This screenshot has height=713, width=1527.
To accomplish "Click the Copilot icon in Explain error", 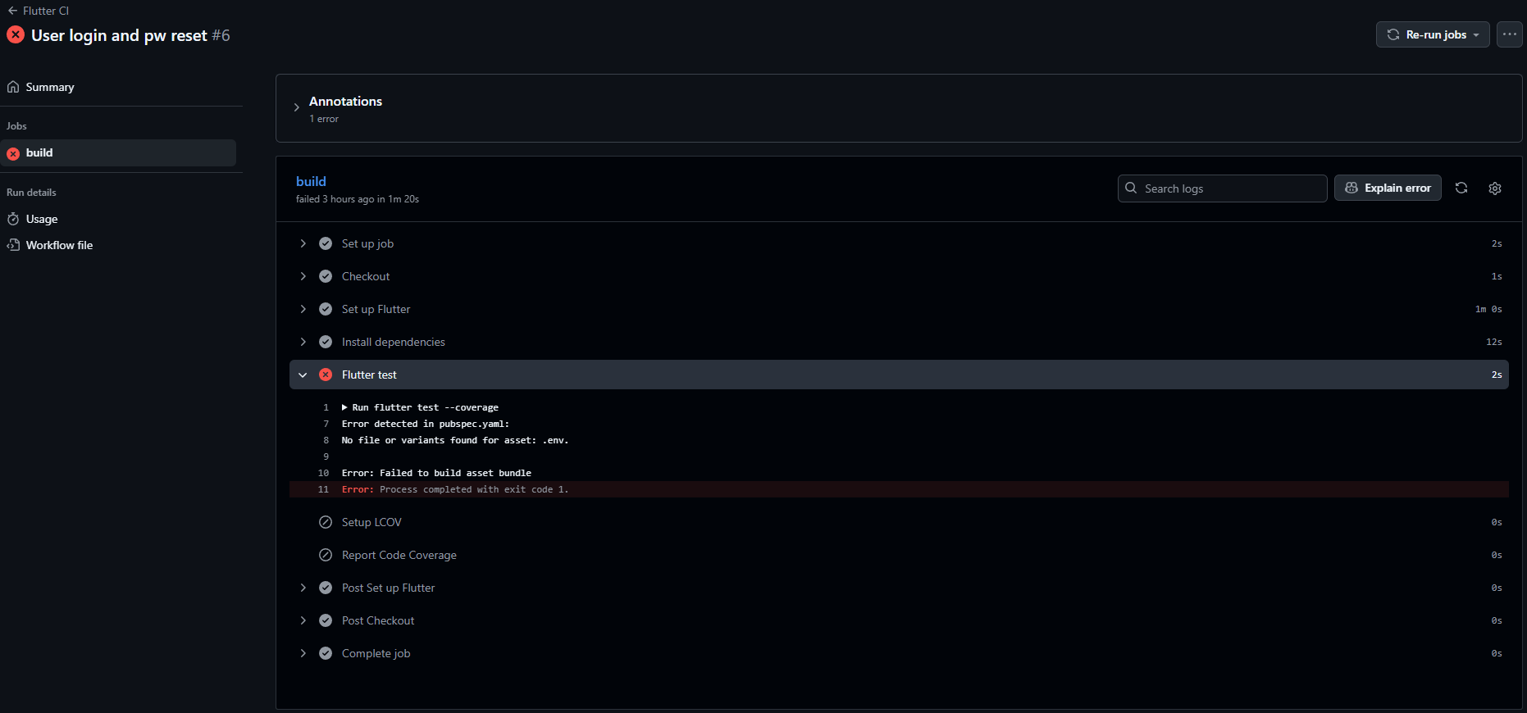I will [x=1351, y=188].
